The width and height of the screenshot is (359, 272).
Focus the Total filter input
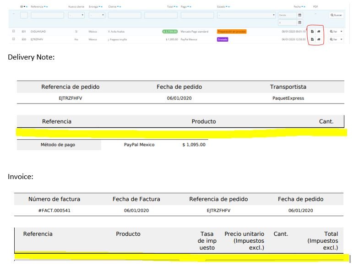pos(161,15)
